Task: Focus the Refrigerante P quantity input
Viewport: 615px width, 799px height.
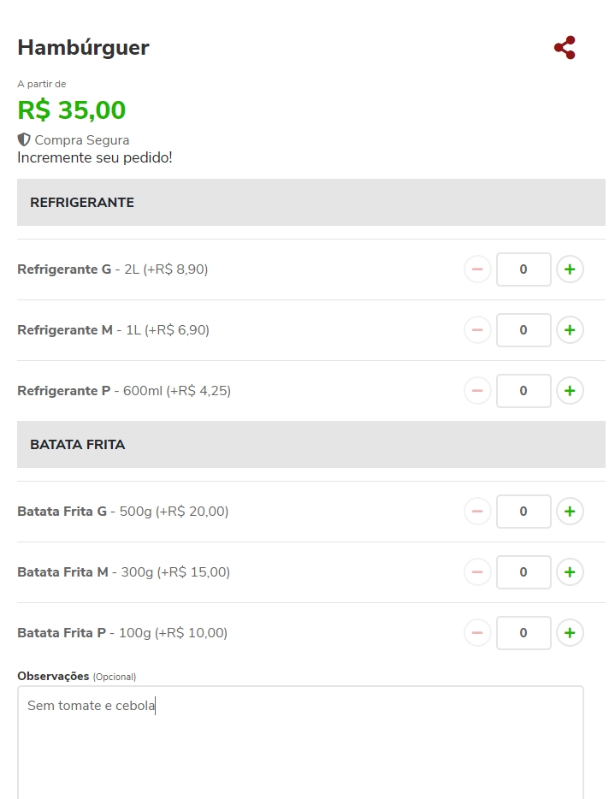Action: (523, 391)
